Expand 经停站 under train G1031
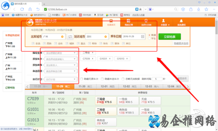Screen dimensions: 218x131 tap(31, 114)
